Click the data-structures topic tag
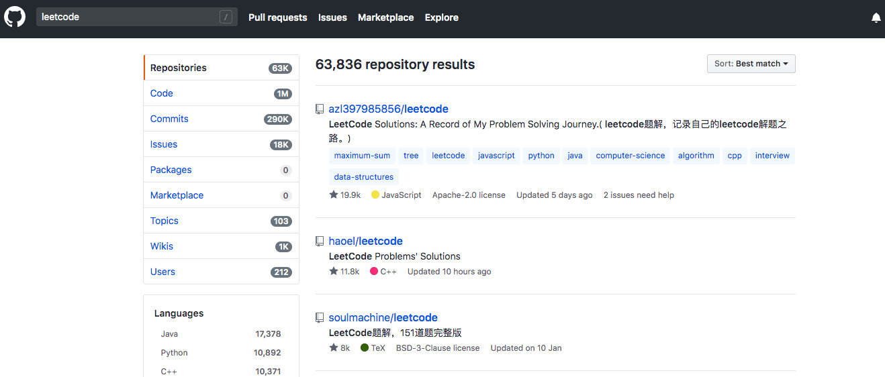 pos(364,177)
